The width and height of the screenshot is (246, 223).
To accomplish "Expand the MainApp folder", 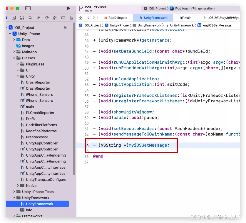I will click(x=14, y=52).
